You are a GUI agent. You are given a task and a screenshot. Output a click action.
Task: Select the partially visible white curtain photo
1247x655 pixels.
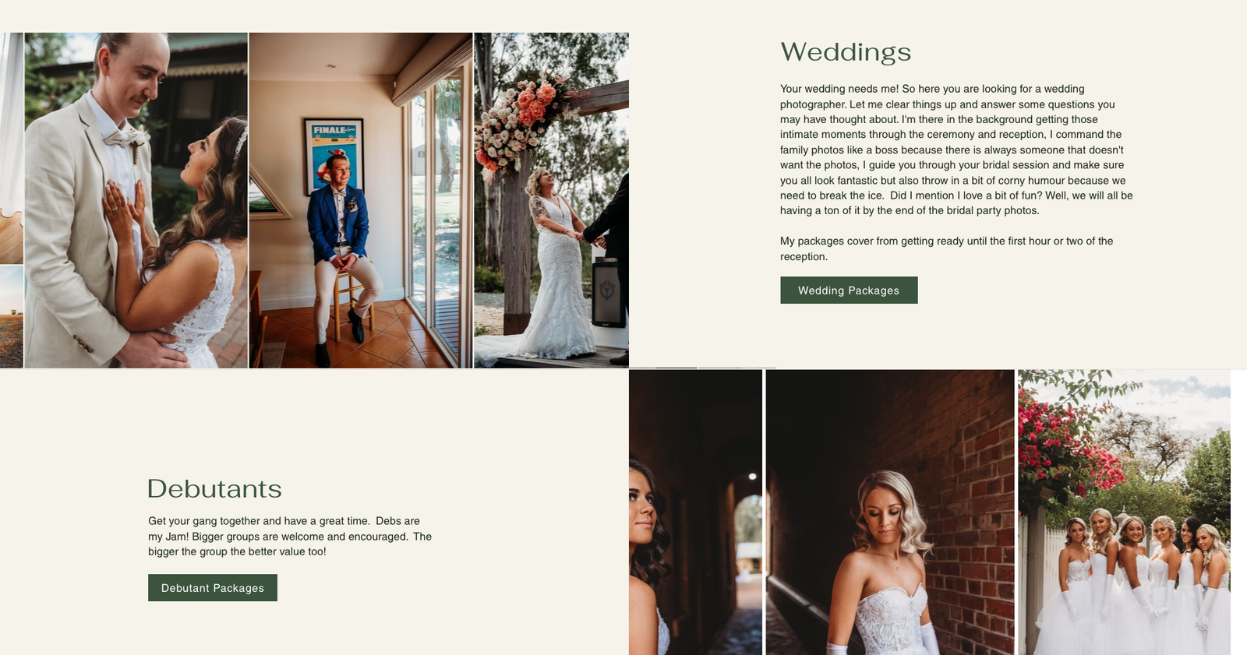click(11, 148)
